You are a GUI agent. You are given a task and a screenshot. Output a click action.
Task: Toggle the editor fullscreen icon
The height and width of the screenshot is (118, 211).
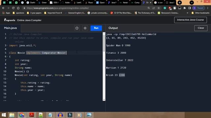(x=77, y=28)
